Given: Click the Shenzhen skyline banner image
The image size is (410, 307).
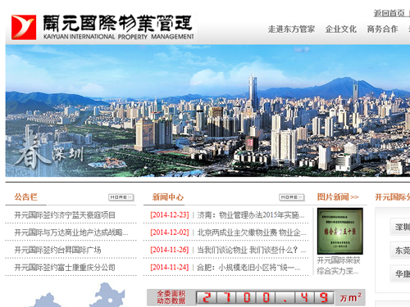Looking at the screenshot, I should click(x=207, y=111).
